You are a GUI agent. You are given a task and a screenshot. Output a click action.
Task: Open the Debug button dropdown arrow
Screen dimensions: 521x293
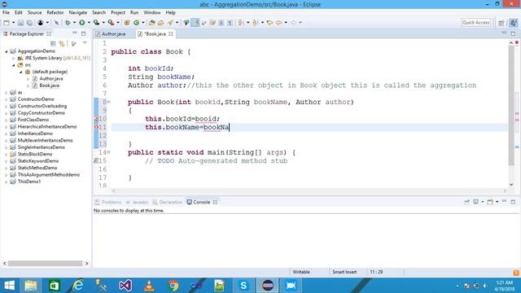click(74, 23)
